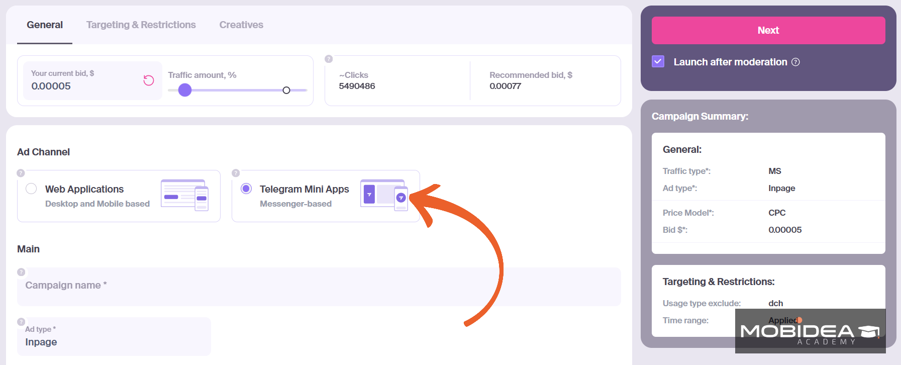Click the Web Applications illustration
The height and width of the screenshot is (365, 901).
[x=184, y=195]
